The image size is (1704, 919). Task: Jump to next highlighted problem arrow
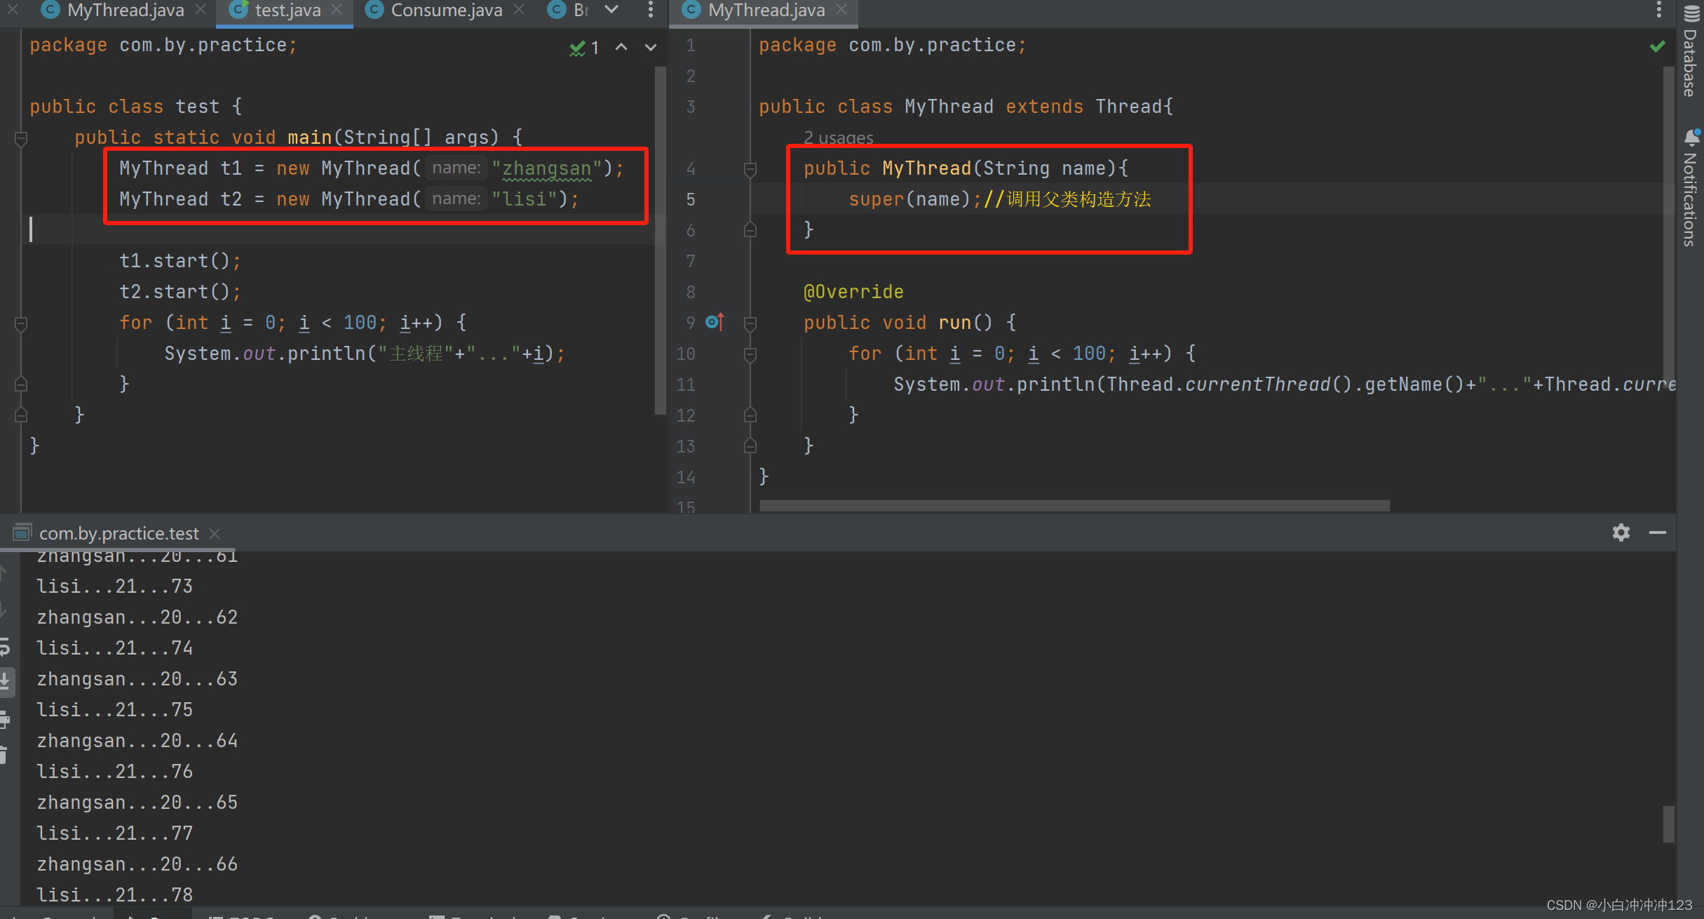[651, 48]
